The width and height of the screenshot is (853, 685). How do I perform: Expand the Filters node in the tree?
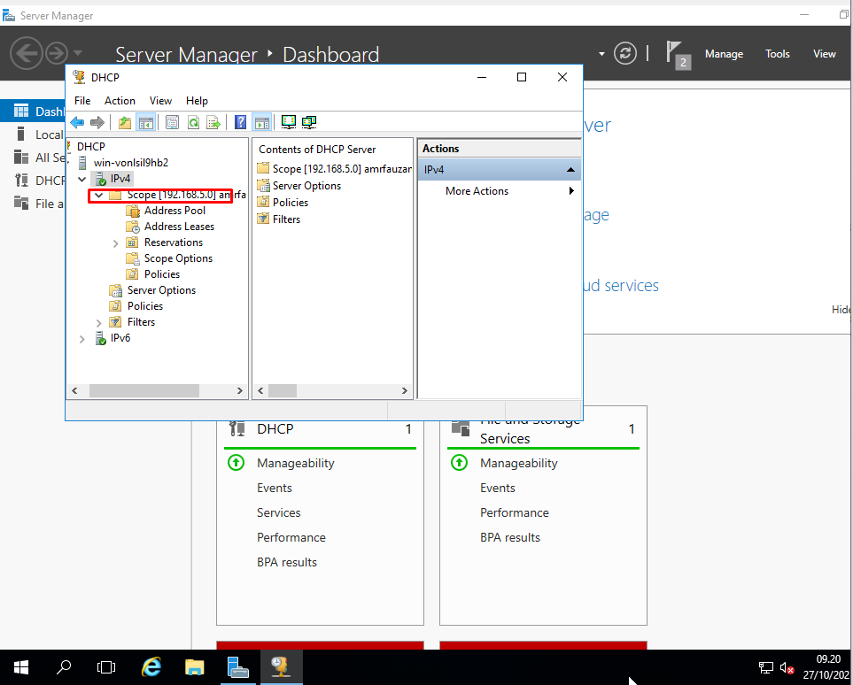98,323
